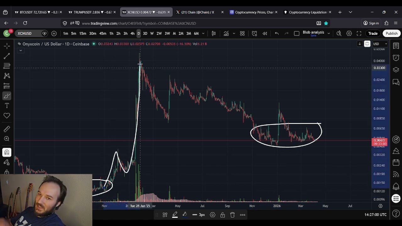
Task: Click the Trade button
Action: click(373, 34)
